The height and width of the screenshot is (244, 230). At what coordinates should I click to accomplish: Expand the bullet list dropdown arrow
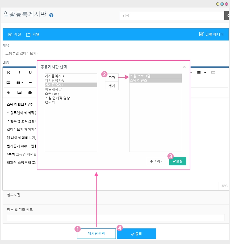pos(205,73)
